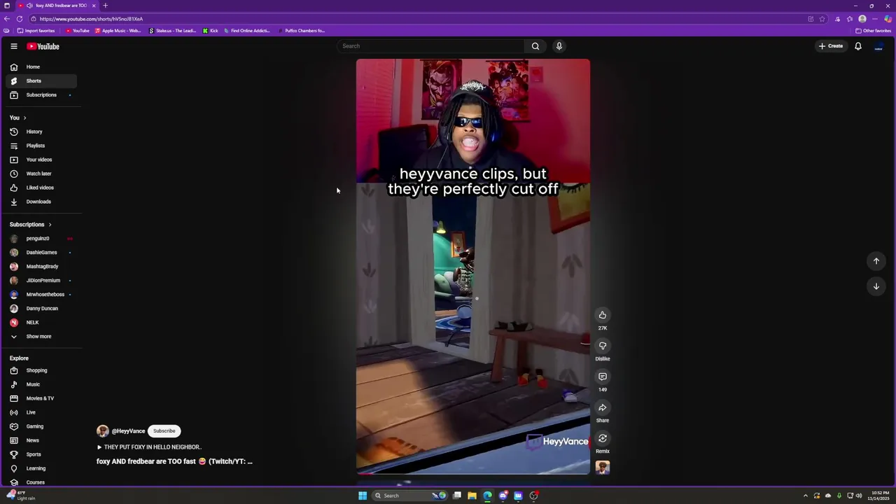Go to previous Short with up arrow
Screen dimensions: 896x504
pos(876,261)
